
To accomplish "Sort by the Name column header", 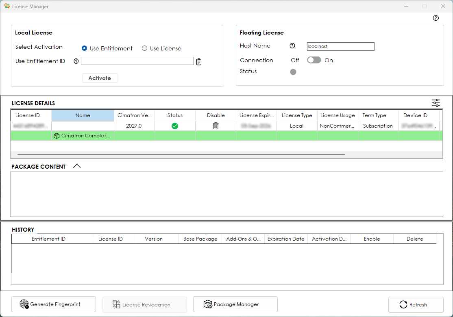I will [x=83, y=115].
